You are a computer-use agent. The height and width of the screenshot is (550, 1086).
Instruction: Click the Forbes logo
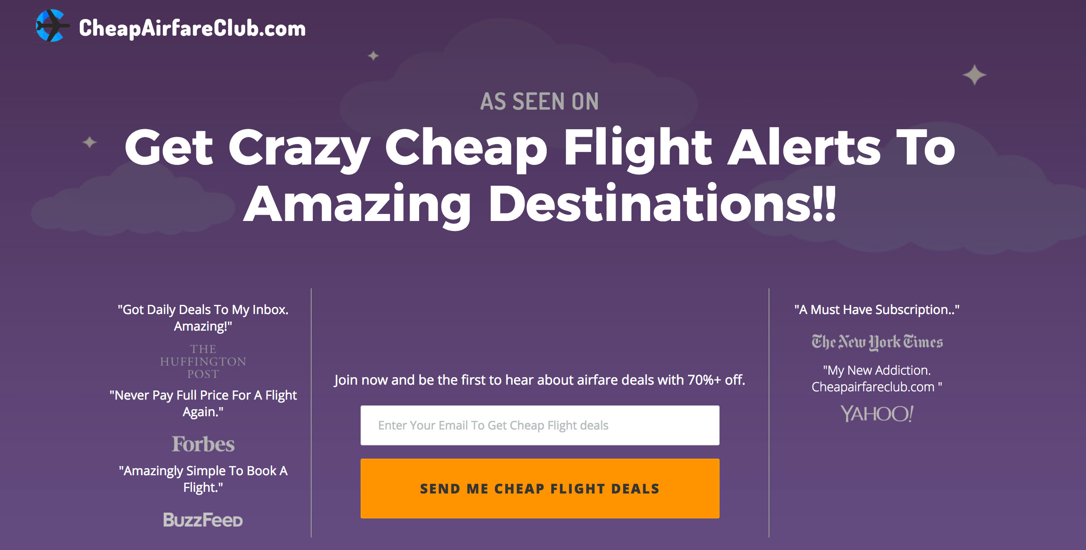tap(203, 444)
